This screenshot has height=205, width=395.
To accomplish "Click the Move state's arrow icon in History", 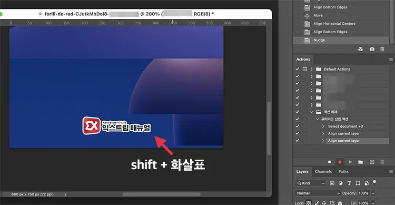I will click(x=307, y=16).
